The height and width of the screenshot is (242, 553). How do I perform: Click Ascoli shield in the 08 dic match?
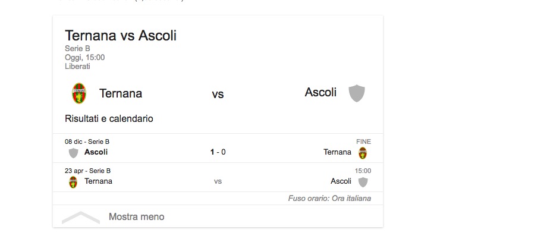(74, 153)
